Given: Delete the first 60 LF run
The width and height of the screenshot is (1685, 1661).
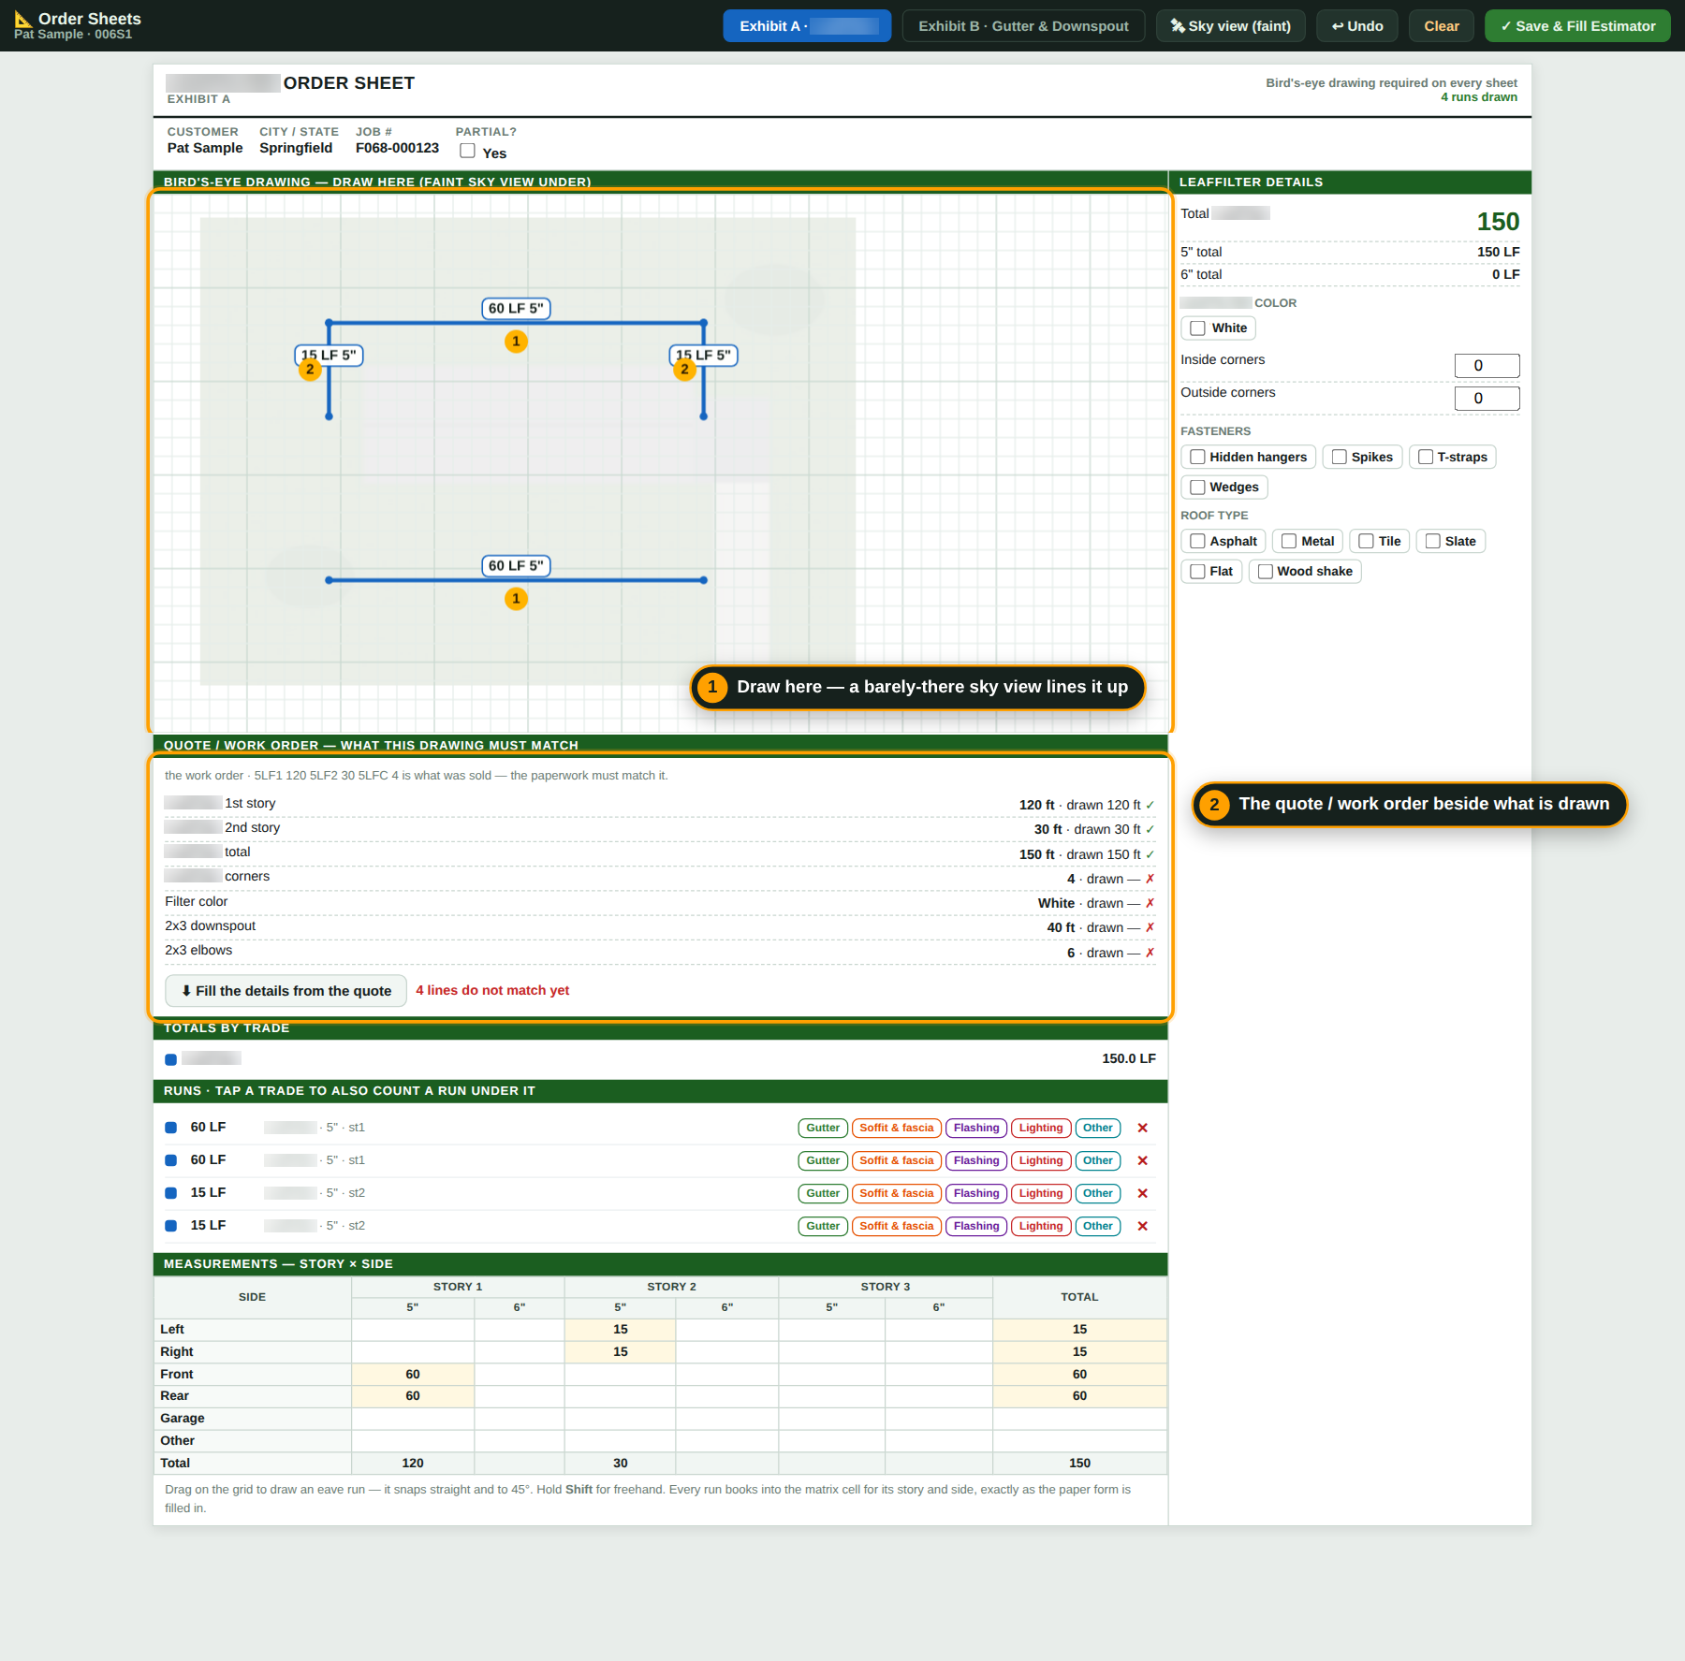Looking at the screenshot, I should point(1142,1128).
